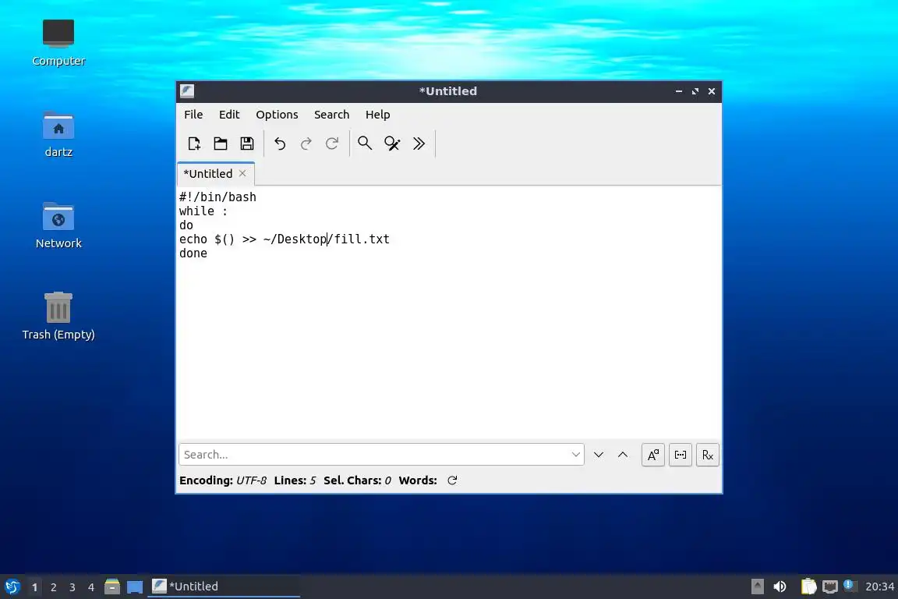Refresh the word count
This screenshot has height=599, width=898.
coord(452,480)
